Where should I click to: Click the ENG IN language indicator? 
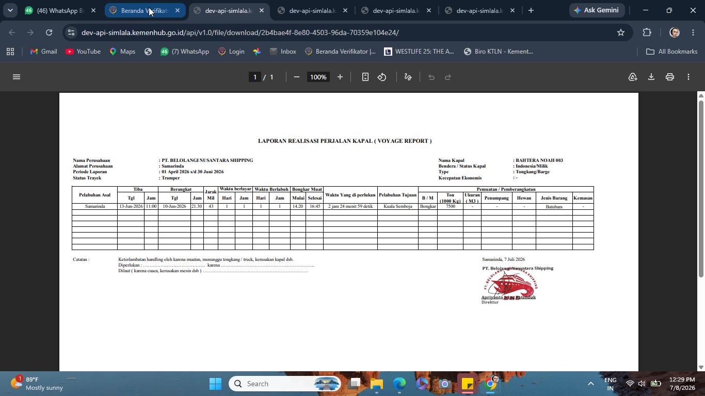[x=611, y=384]
